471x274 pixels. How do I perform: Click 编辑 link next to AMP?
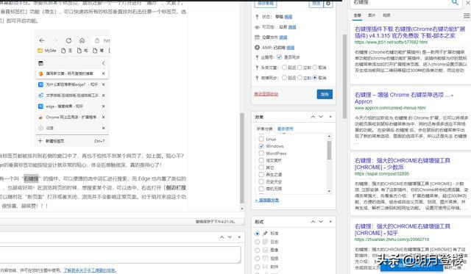(x=291, y=48)
